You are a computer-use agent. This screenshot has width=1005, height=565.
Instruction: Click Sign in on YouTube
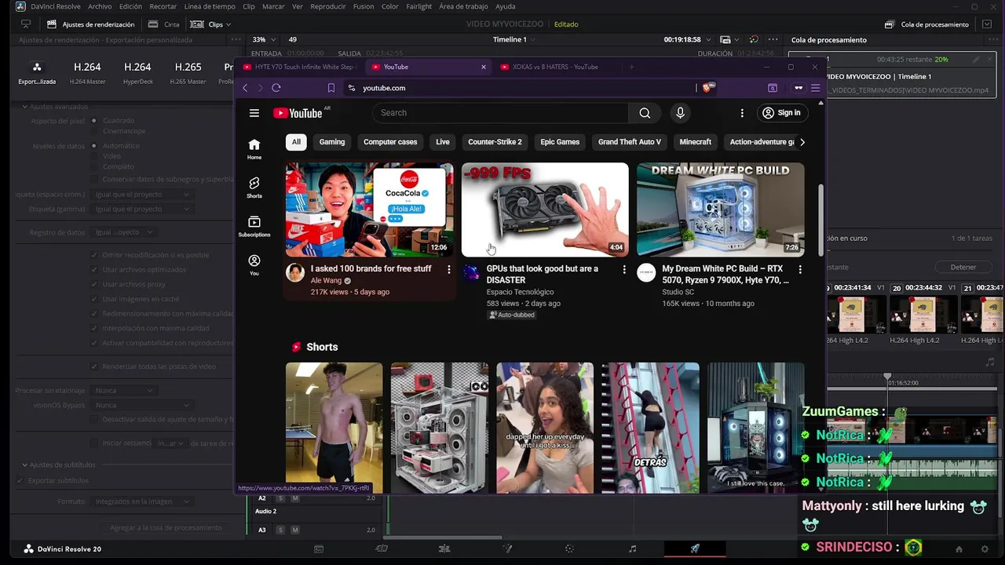click(781, 113)
